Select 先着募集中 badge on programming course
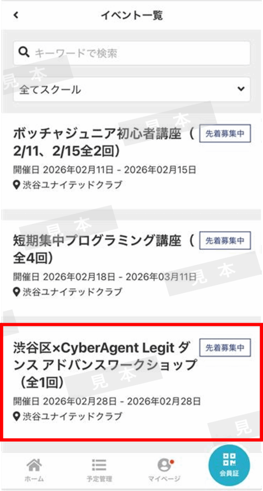This screenshot has height=491, width=263. pyautogui.click(x=225, y=241)
